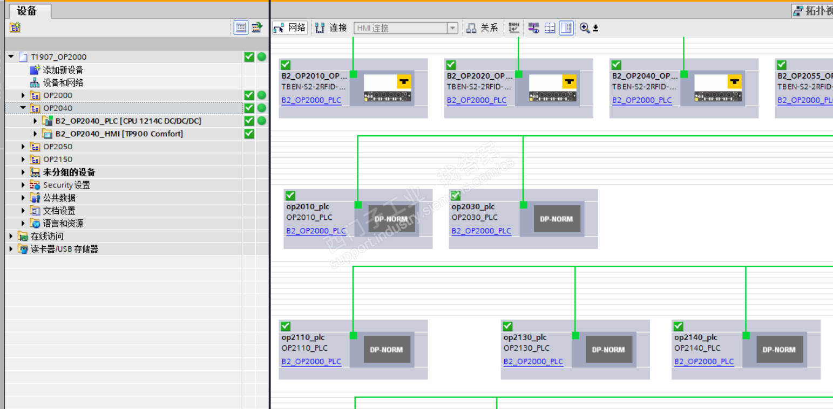Screen dimensions: 833x409
Task: Click the 未分组的设备 ungrouped devices icon
Action: pyautogui.click(x=35, y=172)
